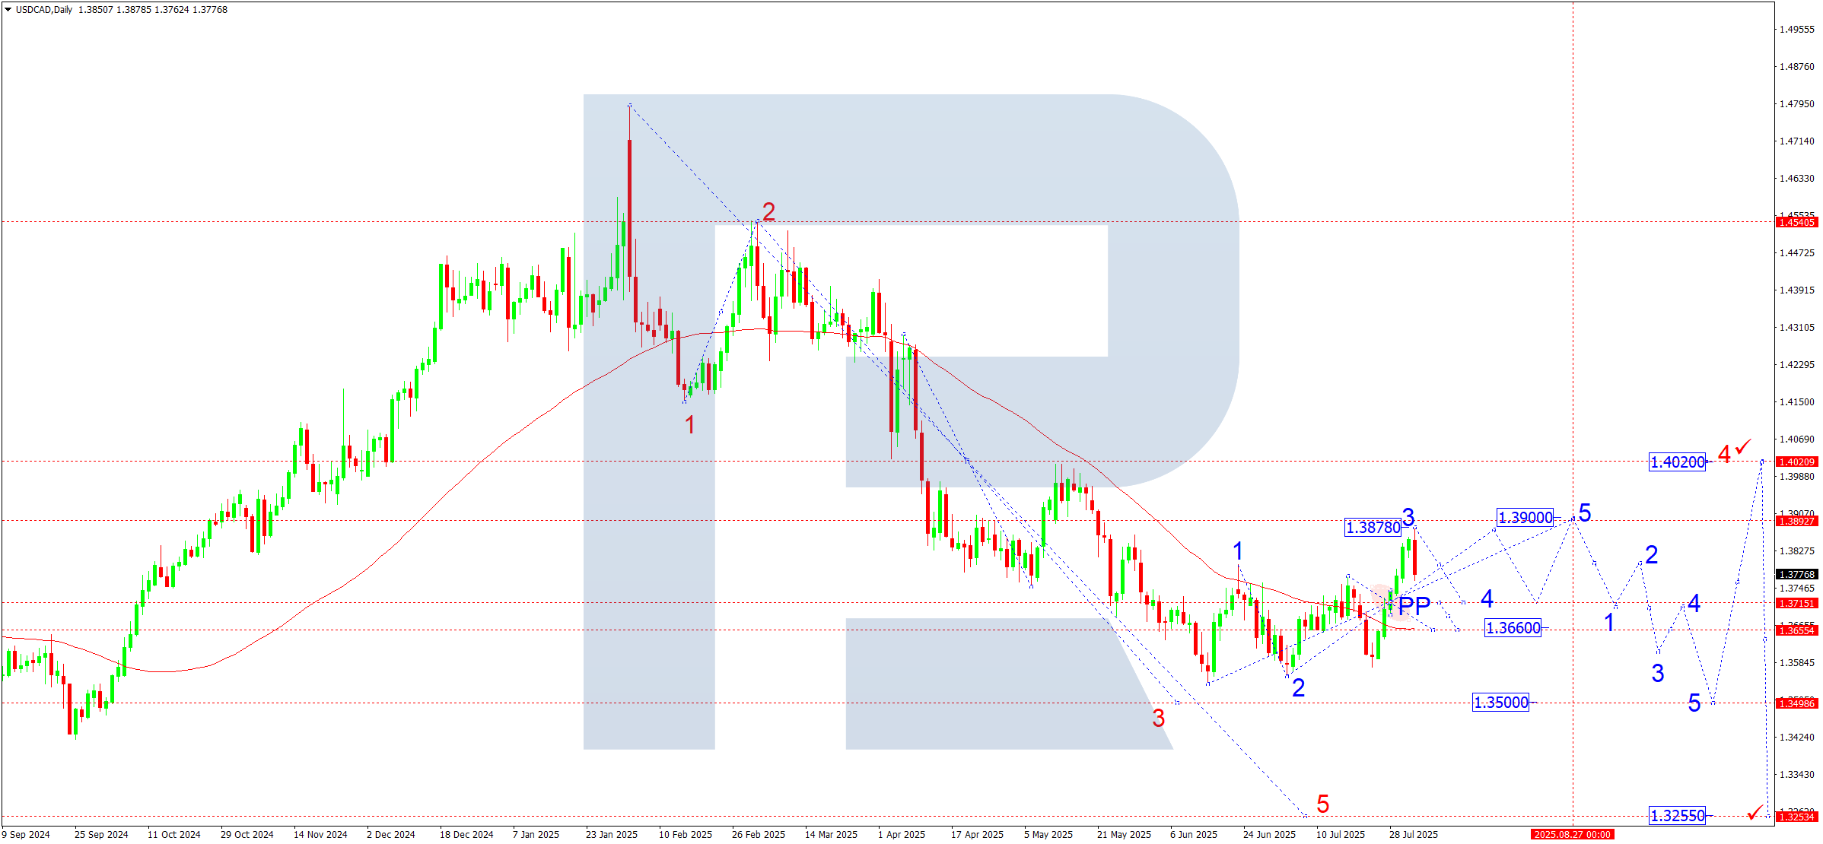
Task: Click the 23 Jan 2025 date axis label
Action: (611, 835)
